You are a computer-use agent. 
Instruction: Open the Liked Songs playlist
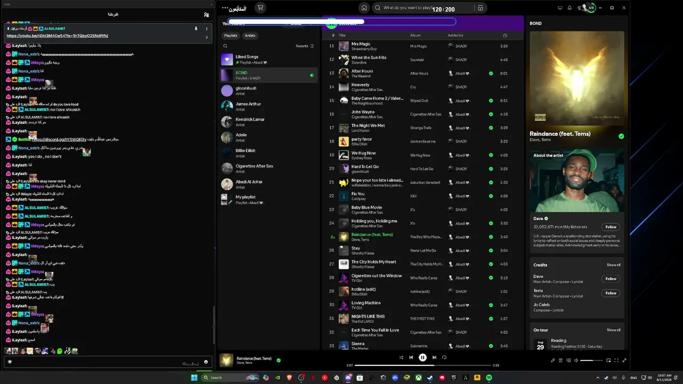pos(269,60)
